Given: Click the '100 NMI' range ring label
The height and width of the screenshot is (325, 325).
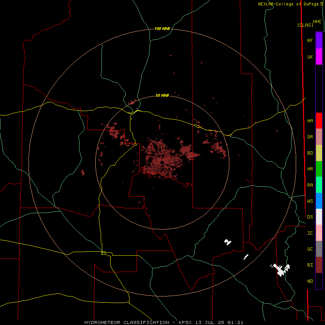Looking at the screenshot, I should pyautogui.click(x=162, y=29).
